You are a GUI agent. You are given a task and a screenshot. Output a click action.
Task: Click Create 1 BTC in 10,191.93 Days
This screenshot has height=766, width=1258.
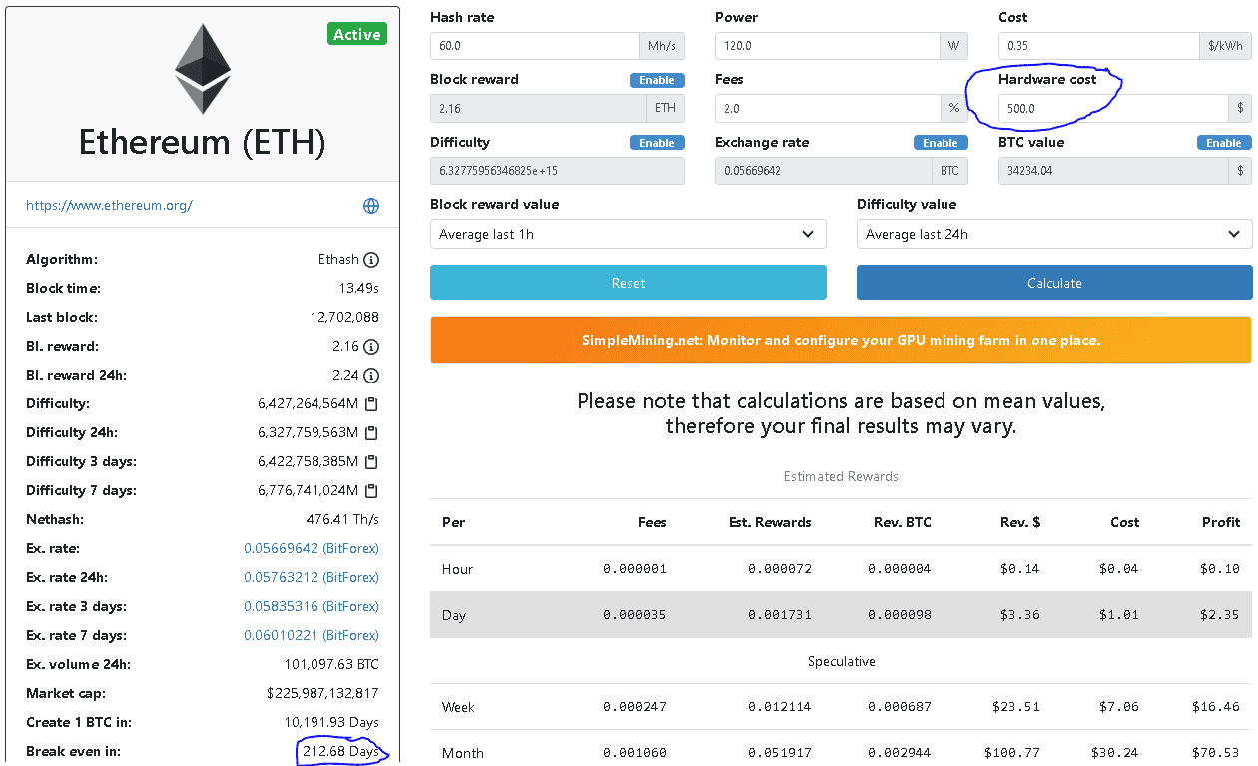click(x=331, y=723)
